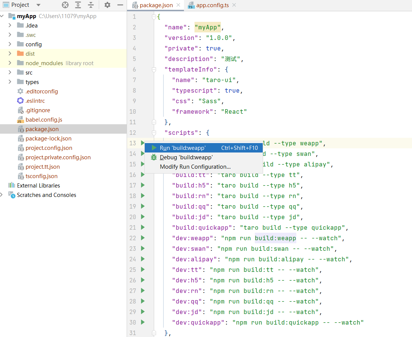Image resolution: width=412 pixels, height=337 pixels.
Task: Click the Expand All icon in Project panel
Action: tap(78, 5)
